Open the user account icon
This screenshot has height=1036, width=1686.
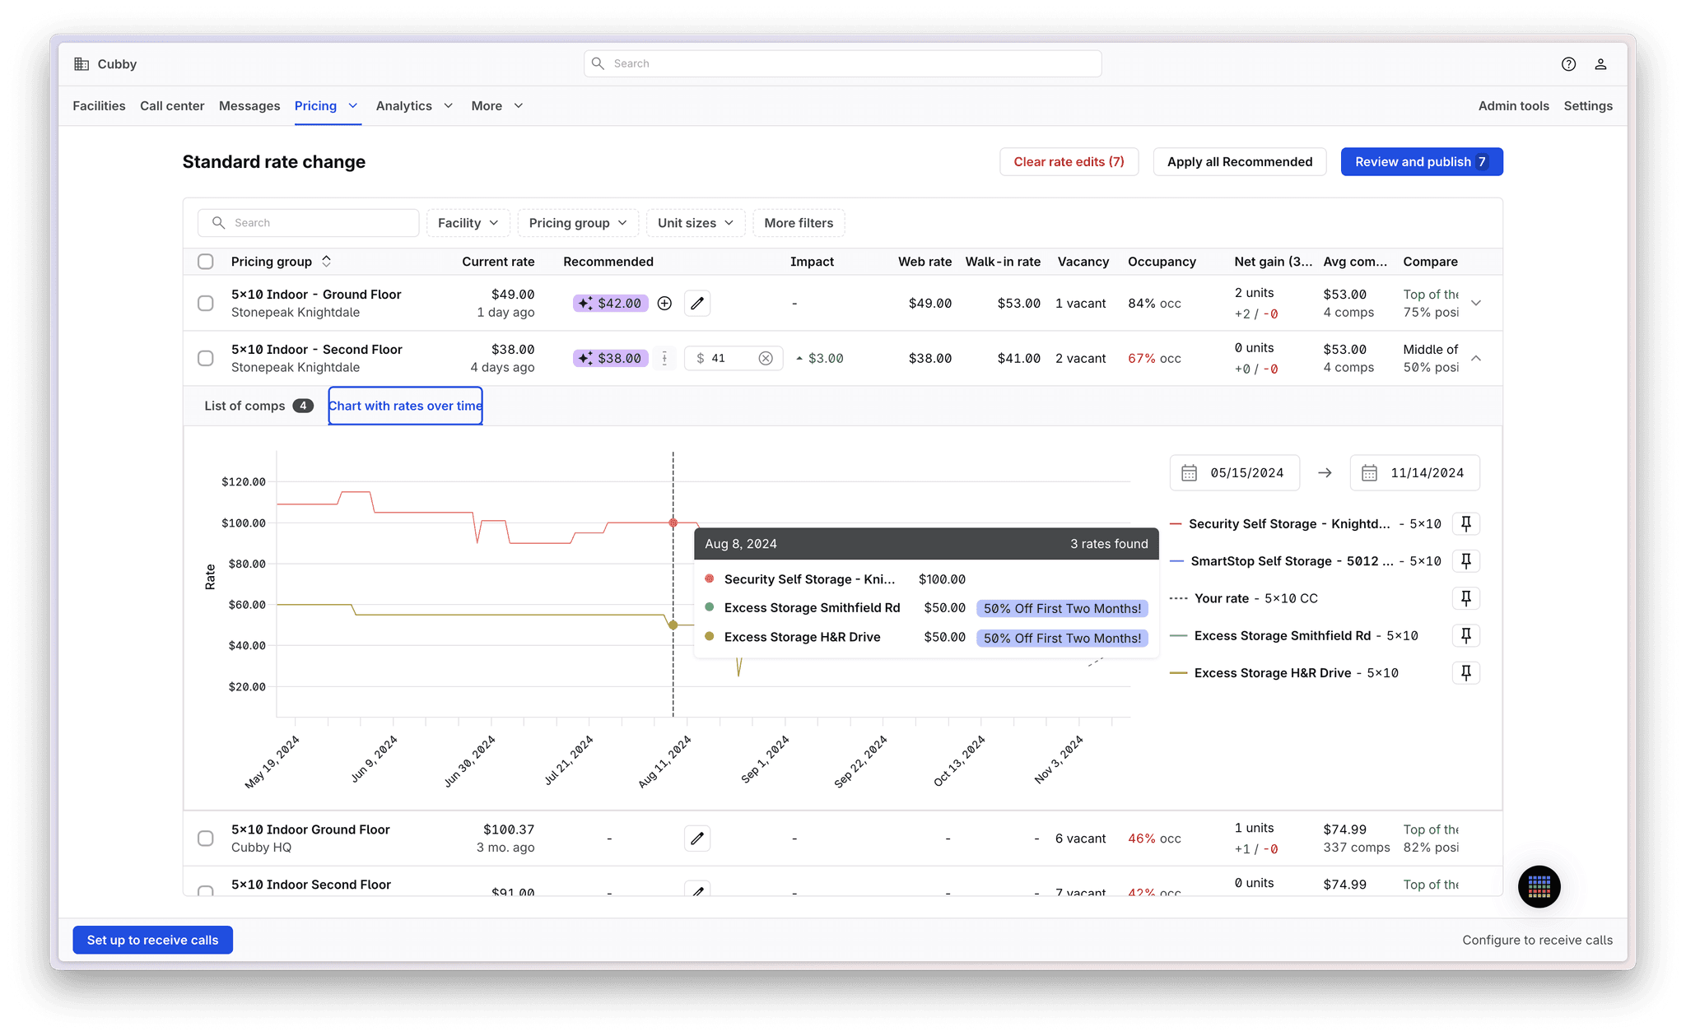pyautogui.click(x=1600, y=64)
